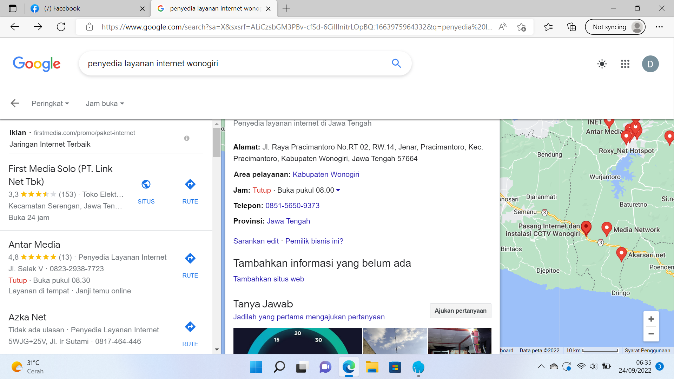The height and width of the screenshot is (379, 674).
Task: Zoom in on the map
Action: (651, 319)
